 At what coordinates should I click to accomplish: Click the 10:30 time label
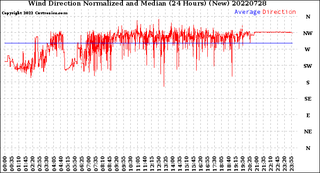click(131, 164)
